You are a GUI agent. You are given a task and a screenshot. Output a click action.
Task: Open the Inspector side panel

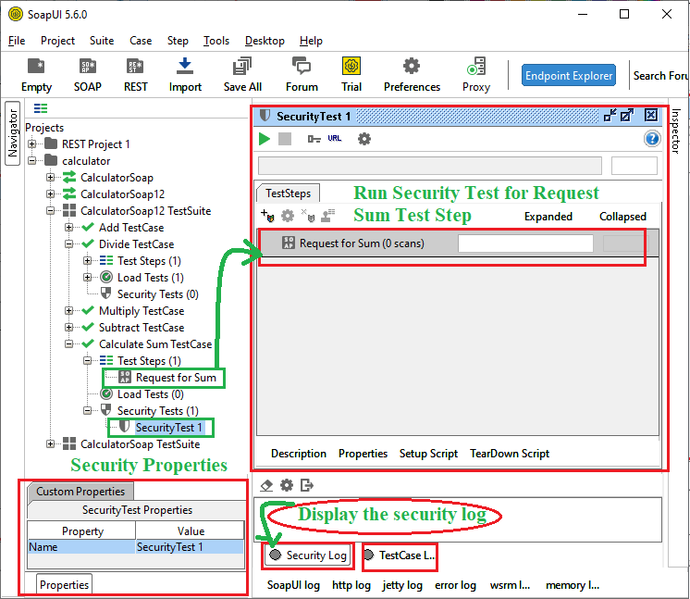pos(676,131)
